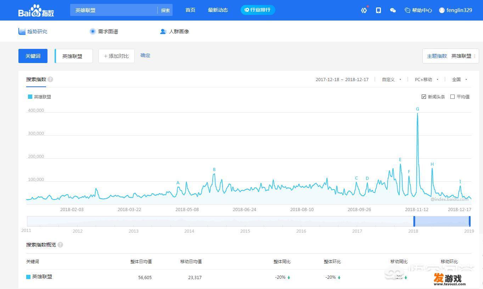Select the 搜索指数 tab heading
The image size is (483, 289).
pos(36,79)
